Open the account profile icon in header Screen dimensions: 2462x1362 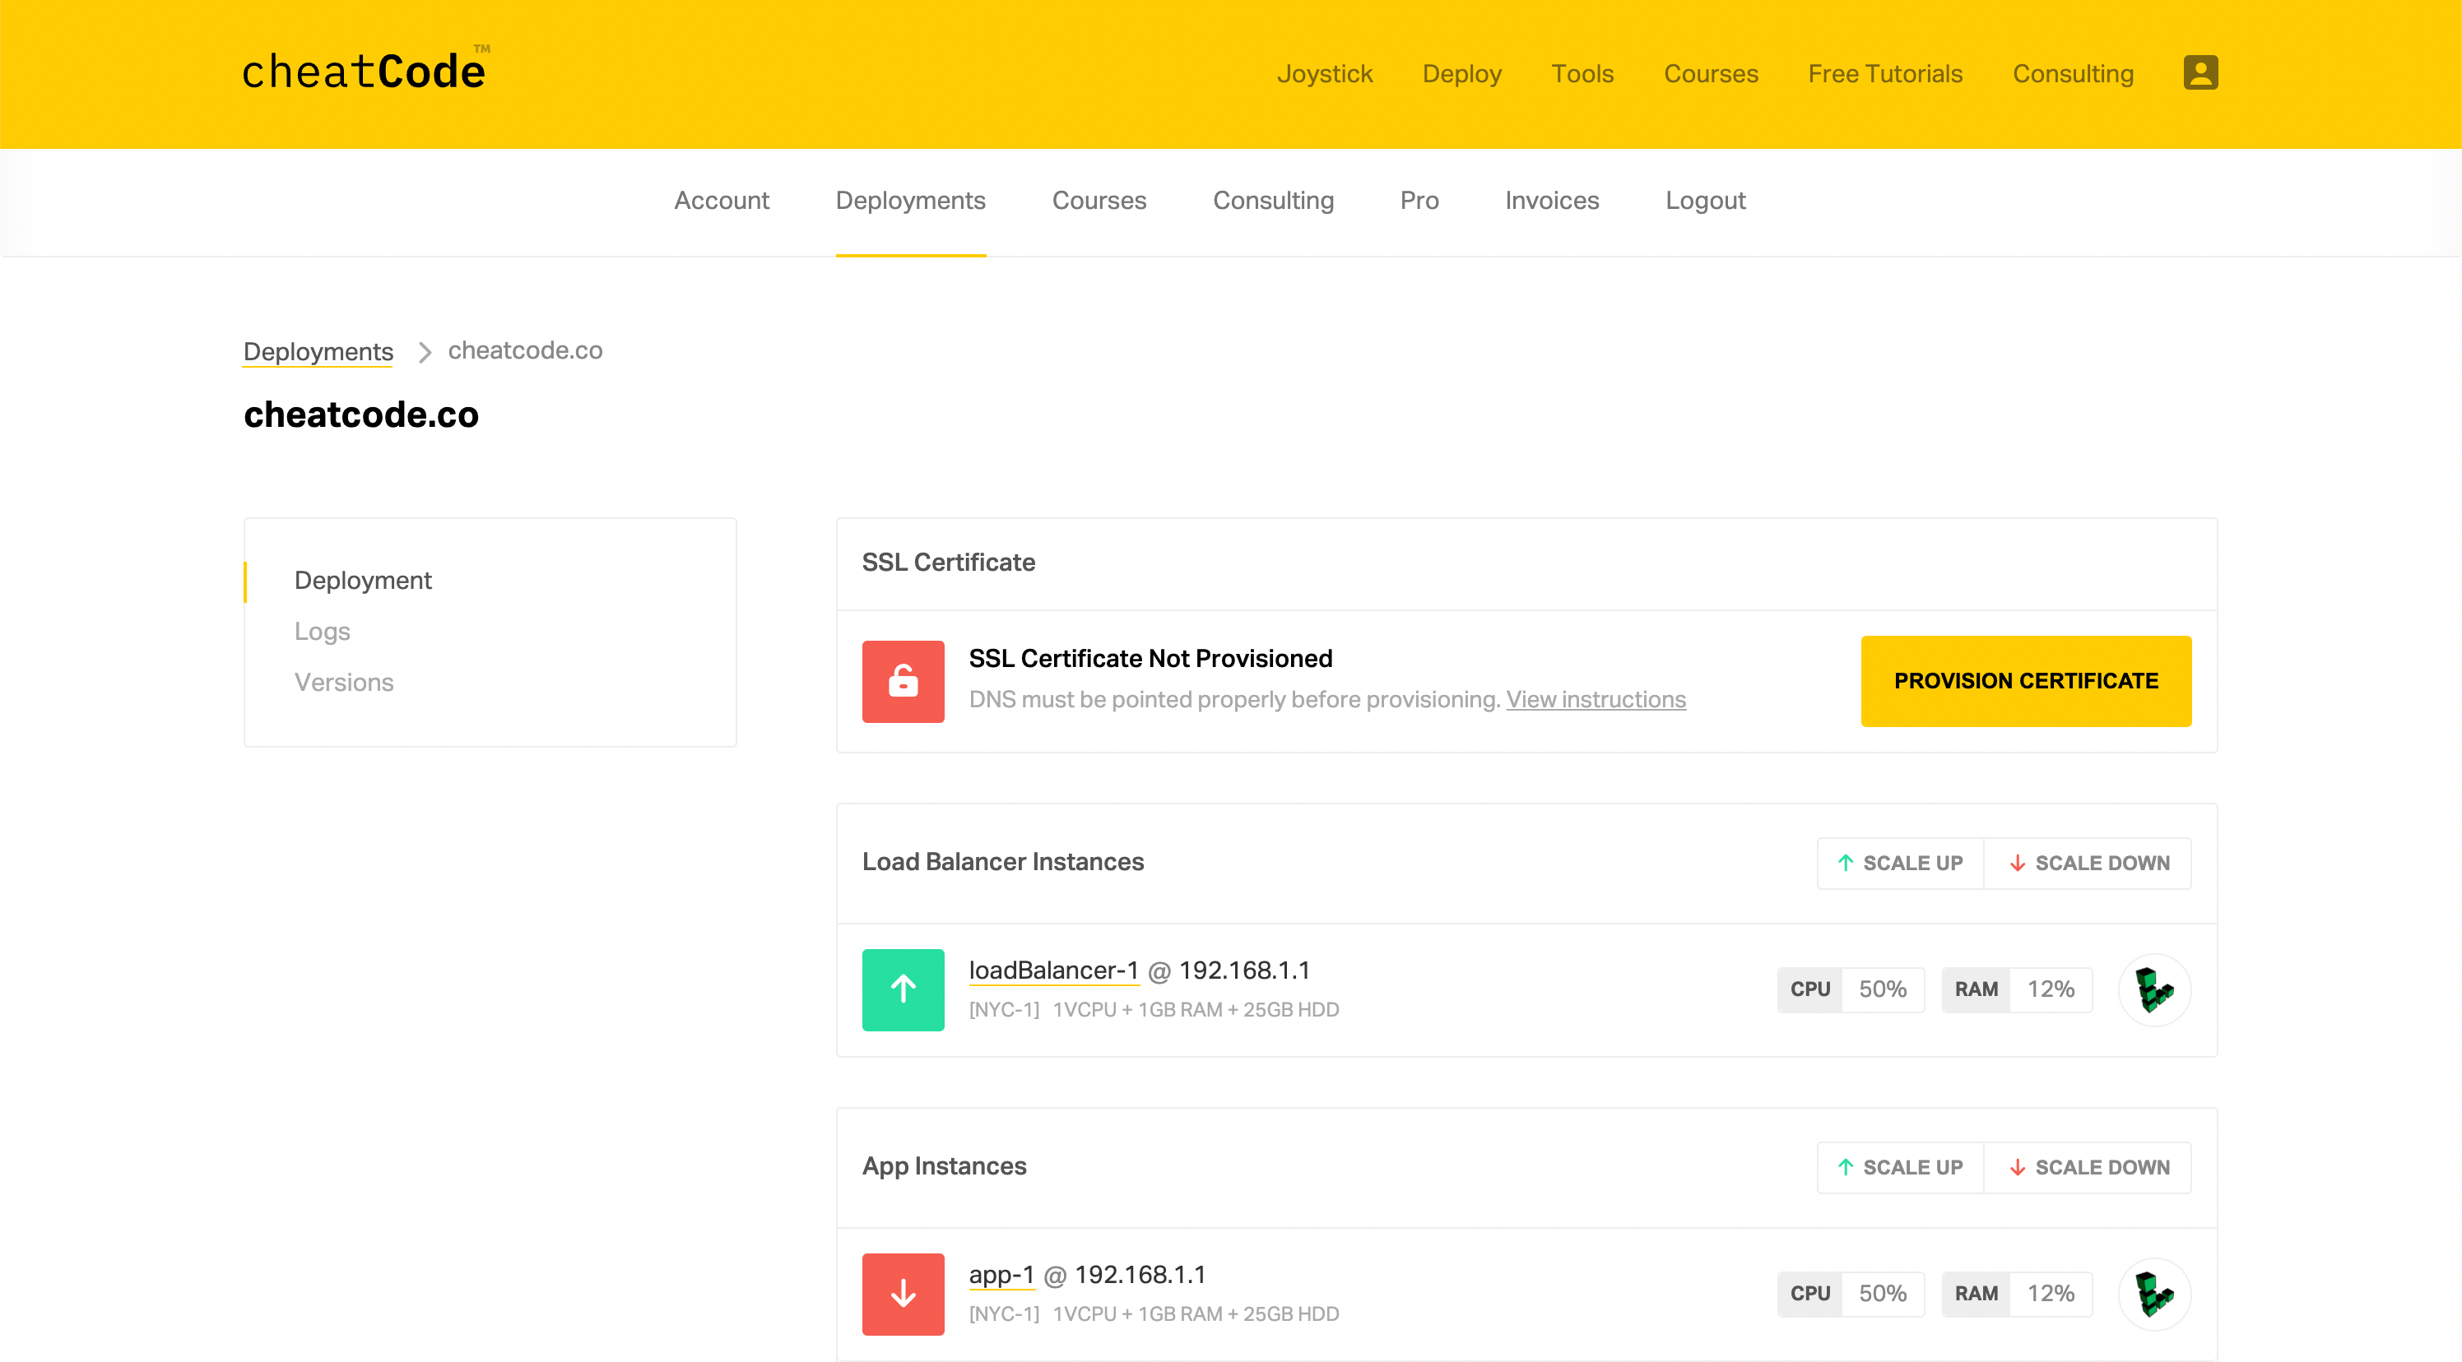(2200, 72)
